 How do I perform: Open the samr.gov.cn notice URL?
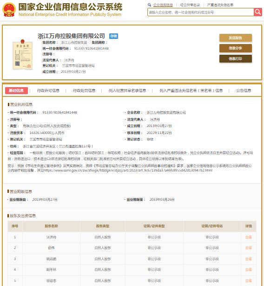click(128, 171)
